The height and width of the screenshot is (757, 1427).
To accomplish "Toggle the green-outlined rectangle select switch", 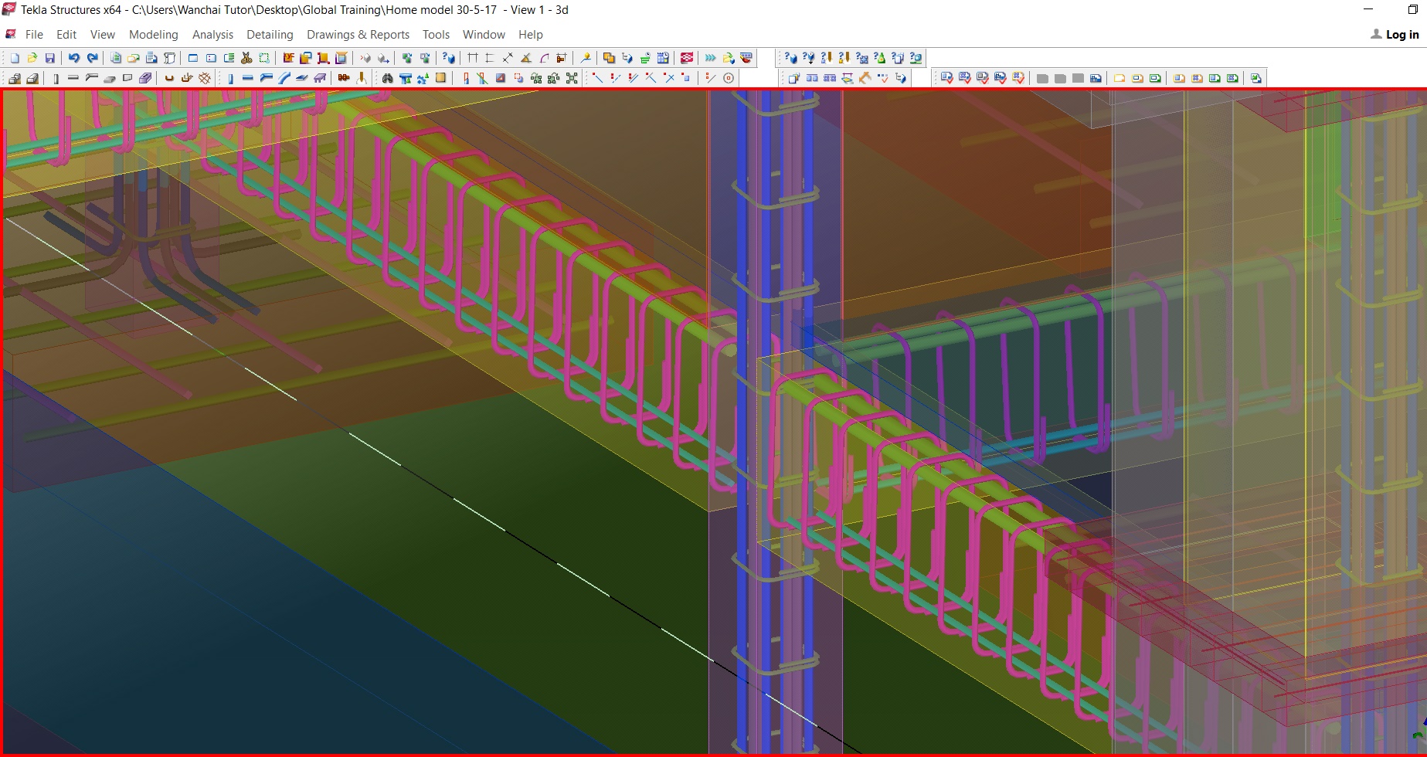I will point(1155,78).
